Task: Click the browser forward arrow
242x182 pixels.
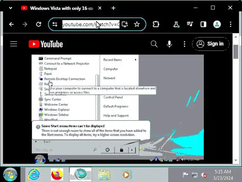Action: (x=25, y=24)
